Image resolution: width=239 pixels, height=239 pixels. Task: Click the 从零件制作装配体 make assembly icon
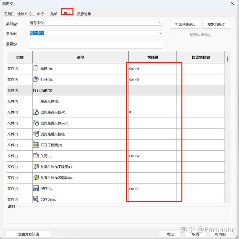pos(36,178)
